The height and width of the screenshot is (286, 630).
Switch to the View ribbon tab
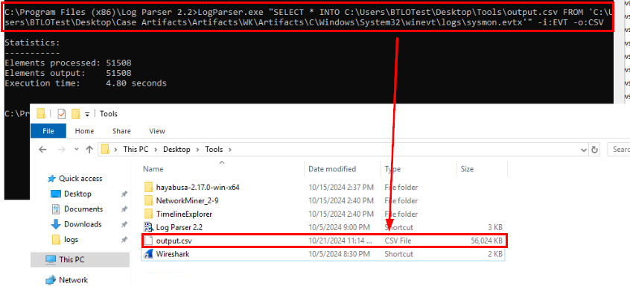point(157,131)
